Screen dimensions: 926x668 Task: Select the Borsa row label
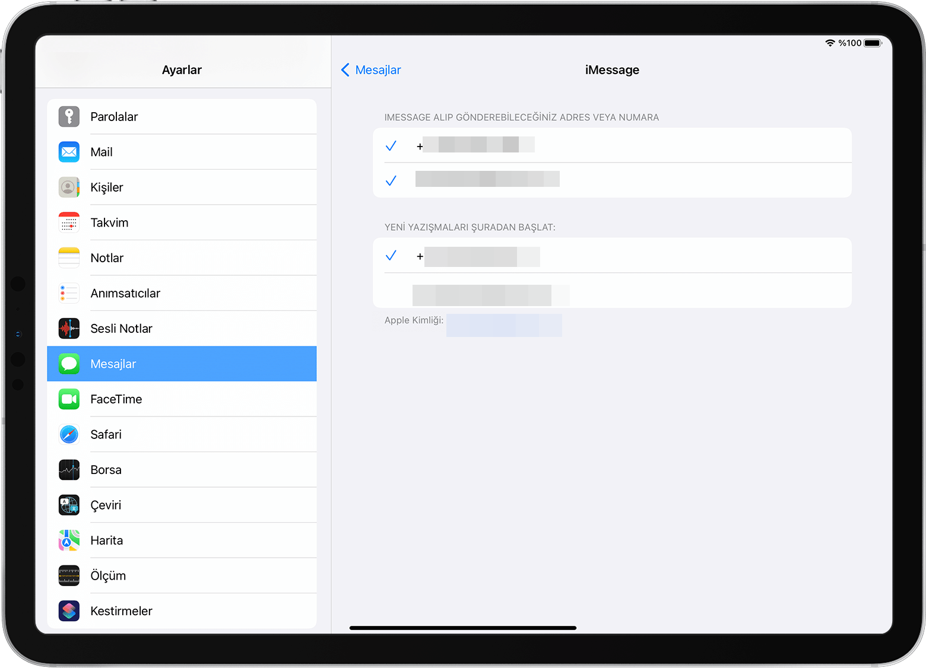tap(106, 470)
